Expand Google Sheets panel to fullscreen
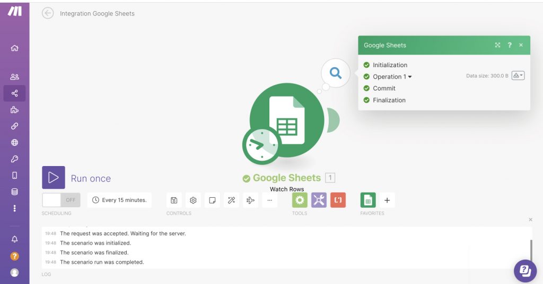Screen dimensions: 543x284 click(497, 45)
